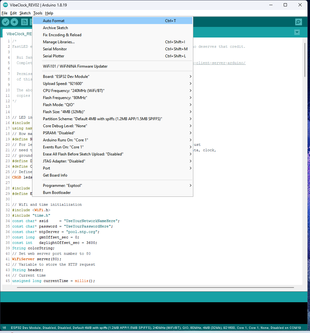Click the "// Wifi and time initialization" comment

pos(47,204)
